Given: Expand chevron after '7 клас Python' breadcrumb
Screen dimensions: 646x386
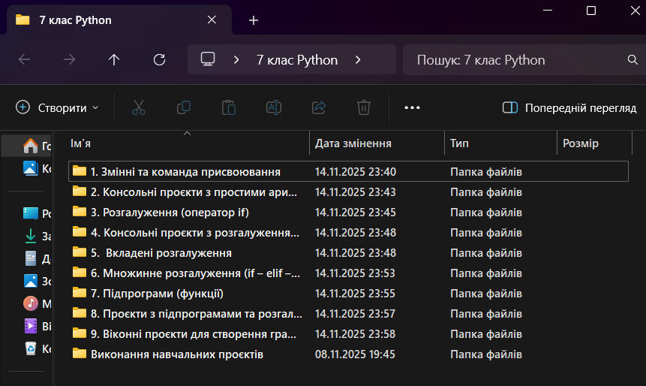Looking at the screenshot, I should click(x=358, y=60).
